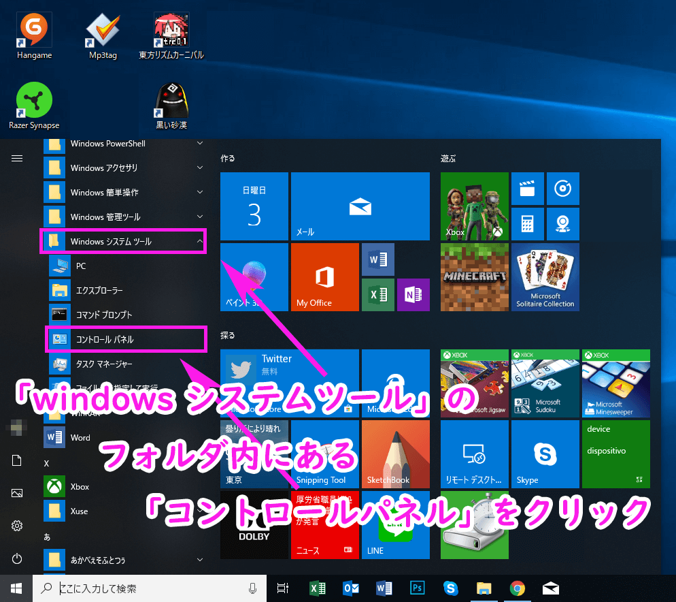The image size is (676, 602).
Task: Open the Groove Music small tile
Action: pos(562,189)
